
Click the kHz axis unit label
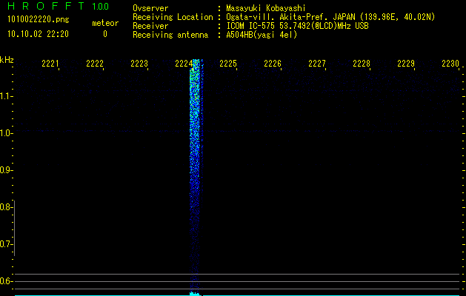coord(7,60)
